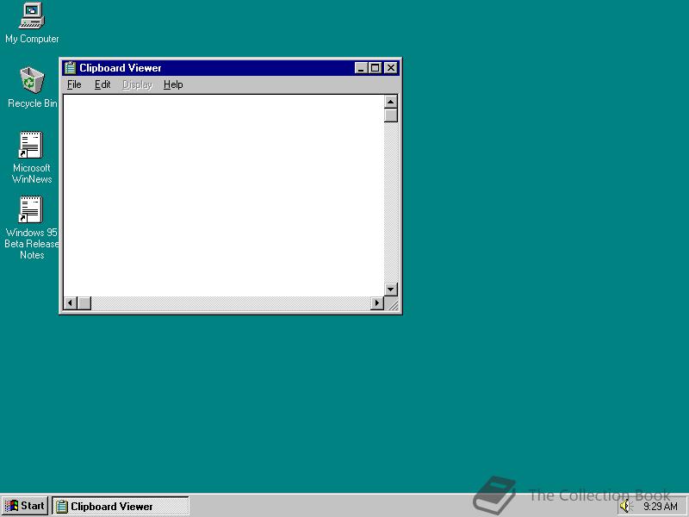Viewport: 689px width, 517px height.
Task: Open the greyed-out Display menu
Action: 137,84
